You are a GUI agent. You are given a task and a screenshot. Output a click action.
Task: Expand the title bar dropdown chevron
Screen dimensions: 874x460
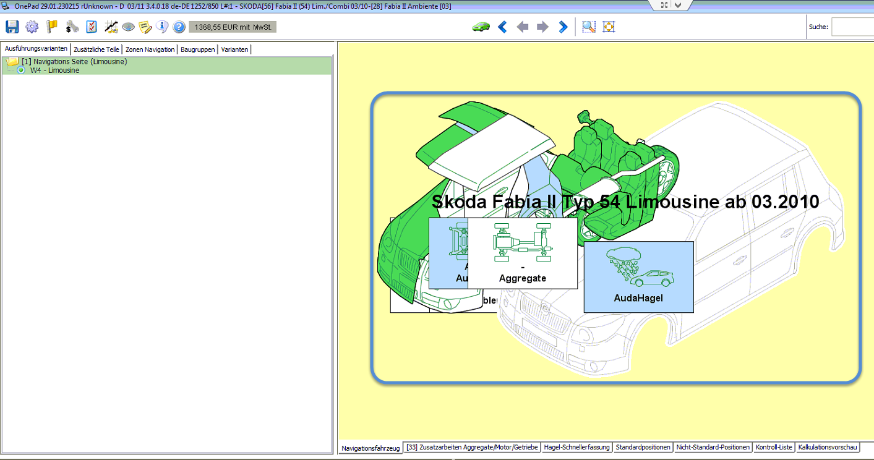pyautogui.click(x=678, y=5)
